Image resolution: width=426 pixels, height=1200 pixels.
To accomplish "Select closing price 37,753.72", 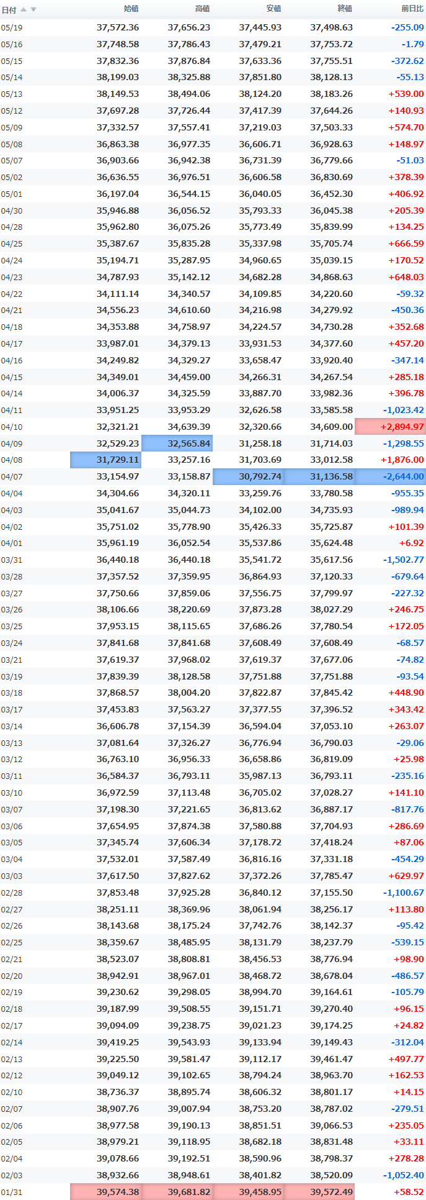I will 332,44.
